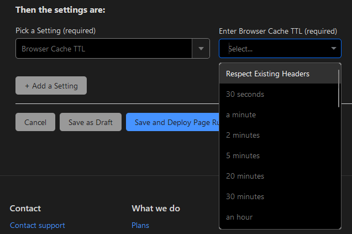Choose Respect Existing Headers option
The height and width of the screenshot is (234, 352).
coord(267,74)
